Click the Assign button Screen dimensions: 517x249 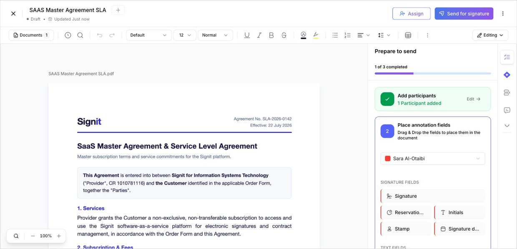[x=412, y=14]
